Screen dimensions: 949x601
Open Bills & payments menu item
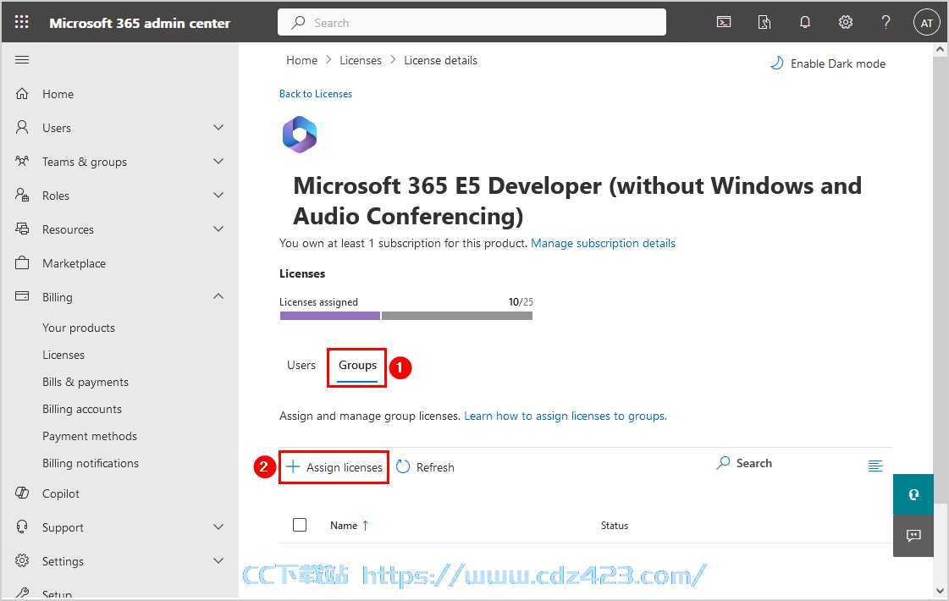click(x=86, y=382)
